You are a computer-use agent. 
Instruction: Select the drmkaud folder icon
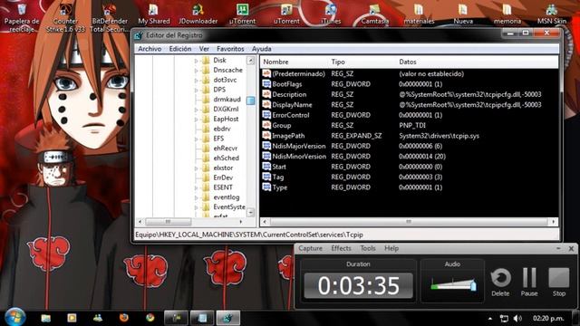[206, 100]
